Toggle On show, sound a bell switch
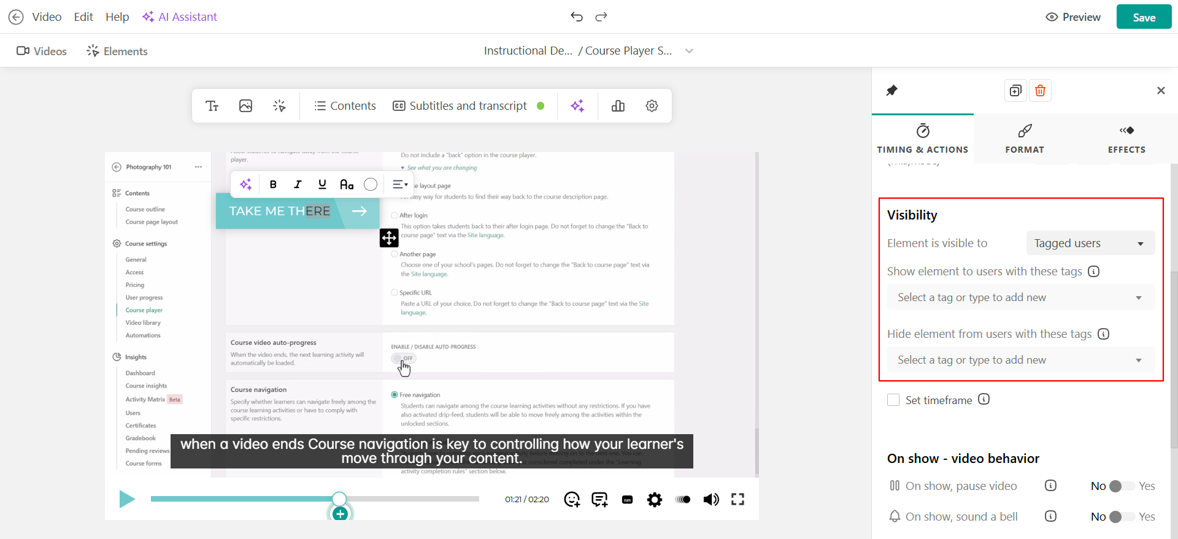Image resolution: width=1178 pixels, height=539 pixels. click(x=1122, y=517)
